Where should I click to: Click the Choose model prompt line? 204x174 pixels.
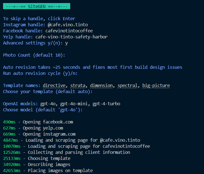coord(43,110)
